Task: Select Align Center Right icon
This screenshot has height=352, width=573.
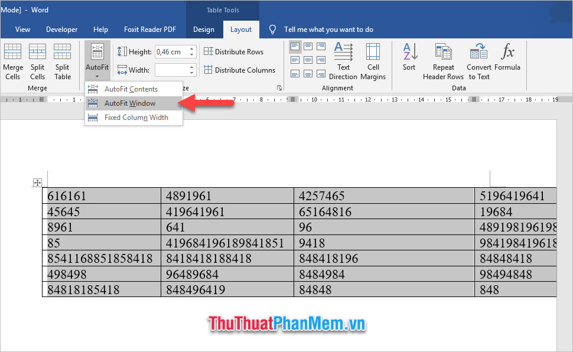Action: pyautogui.click(x=321, y=60)
